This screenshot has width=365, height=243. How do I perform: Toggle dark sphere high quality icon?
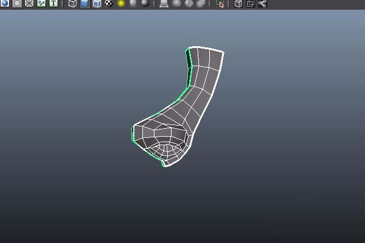pyautogui.click(x=145, y=3)
